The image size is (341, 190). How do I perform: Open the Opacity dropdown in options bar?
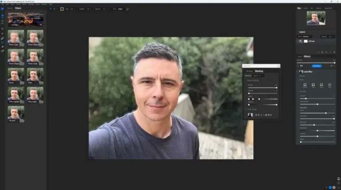pyautogui.click(x=105, y=9)
